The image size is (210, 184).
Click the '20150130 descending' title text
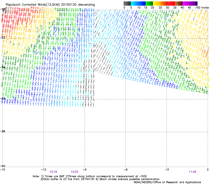78,5
